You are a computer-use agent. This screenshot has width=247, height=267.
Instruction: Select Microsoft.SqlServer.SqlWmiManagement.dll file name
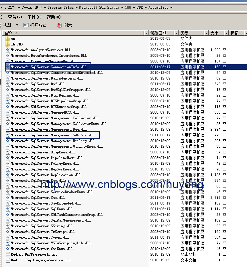coord(51,220)
